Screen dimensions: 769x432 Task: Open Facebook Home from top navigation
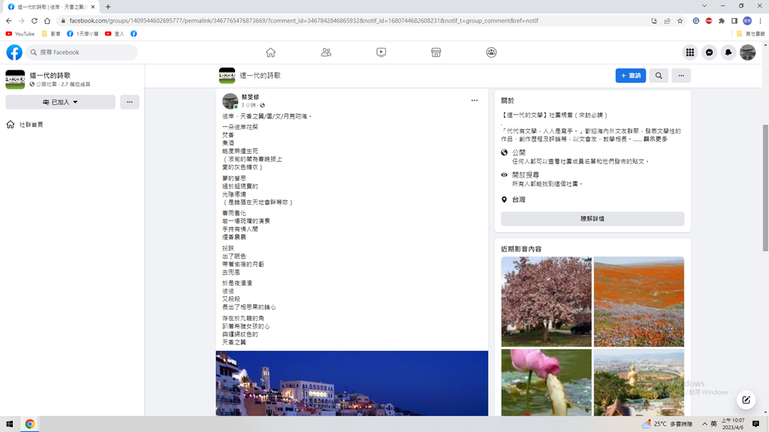[x=270, y=52]
